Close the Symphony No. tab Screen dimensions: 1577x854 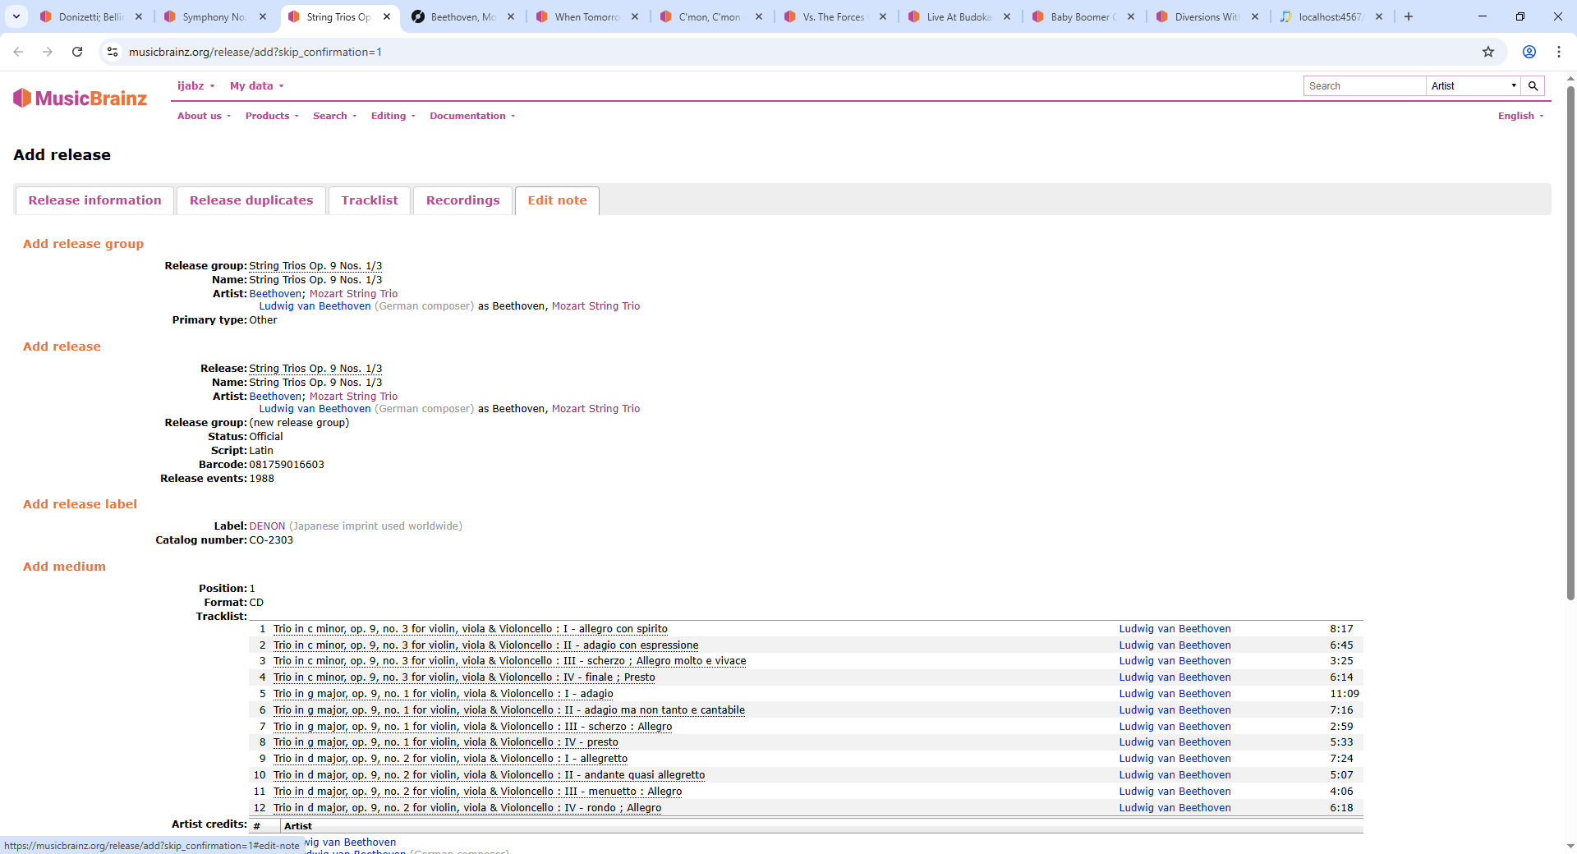pyautogui.click(x=263, y=16)
